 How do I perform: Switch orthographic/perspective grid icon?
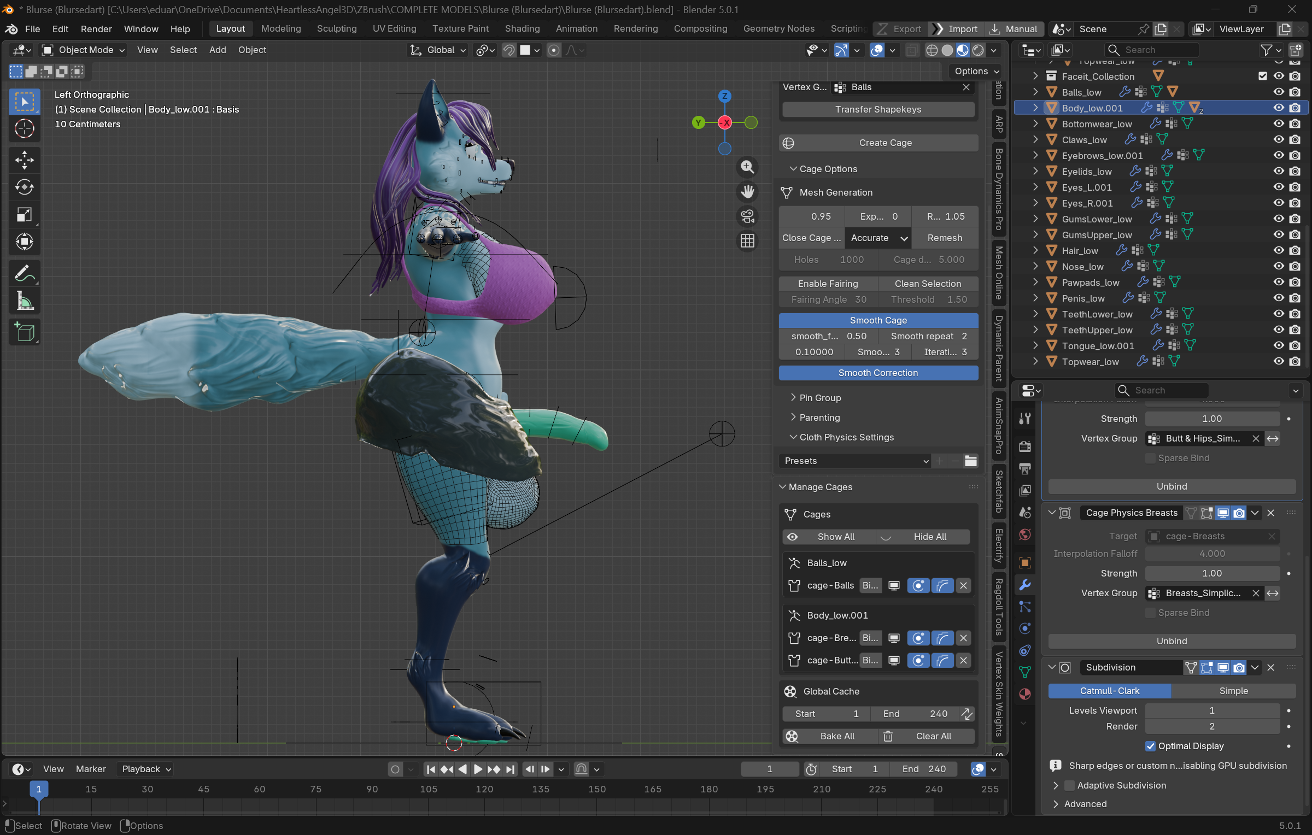tap(747, 241)
